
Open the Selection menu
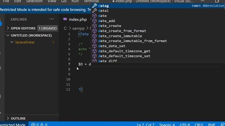pos(34,1)
